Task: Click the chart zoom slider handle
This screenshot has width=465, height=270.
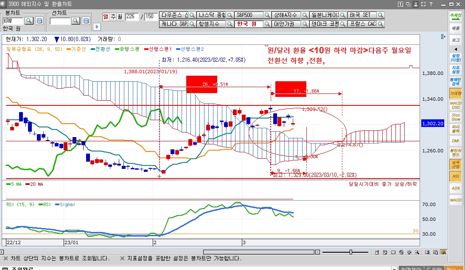Action: (x=351, y=252)
